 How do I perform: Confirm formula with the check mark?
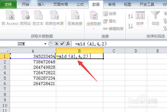pos(62,44)
